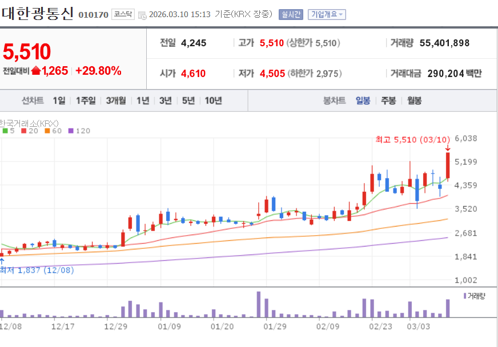Click the green 5-day moving average swatch
Screen dimensions: 498x347
pos(5,131)
